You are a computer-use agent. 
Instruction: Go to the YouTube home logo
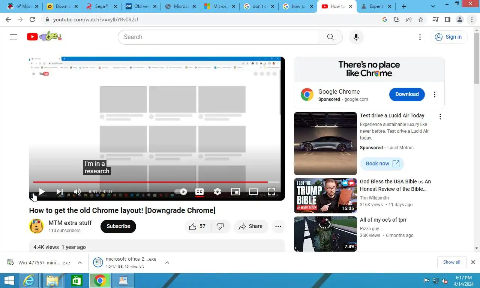pyautogui.click(x=44, y=36)
